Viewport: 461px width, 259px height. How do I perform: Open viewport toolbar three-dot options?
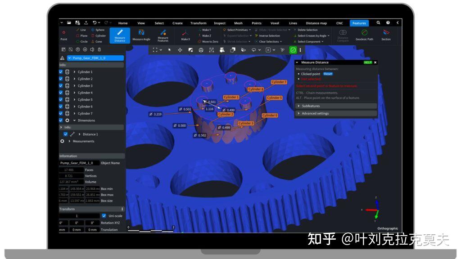pyautogui.click(x=300, y=50)
